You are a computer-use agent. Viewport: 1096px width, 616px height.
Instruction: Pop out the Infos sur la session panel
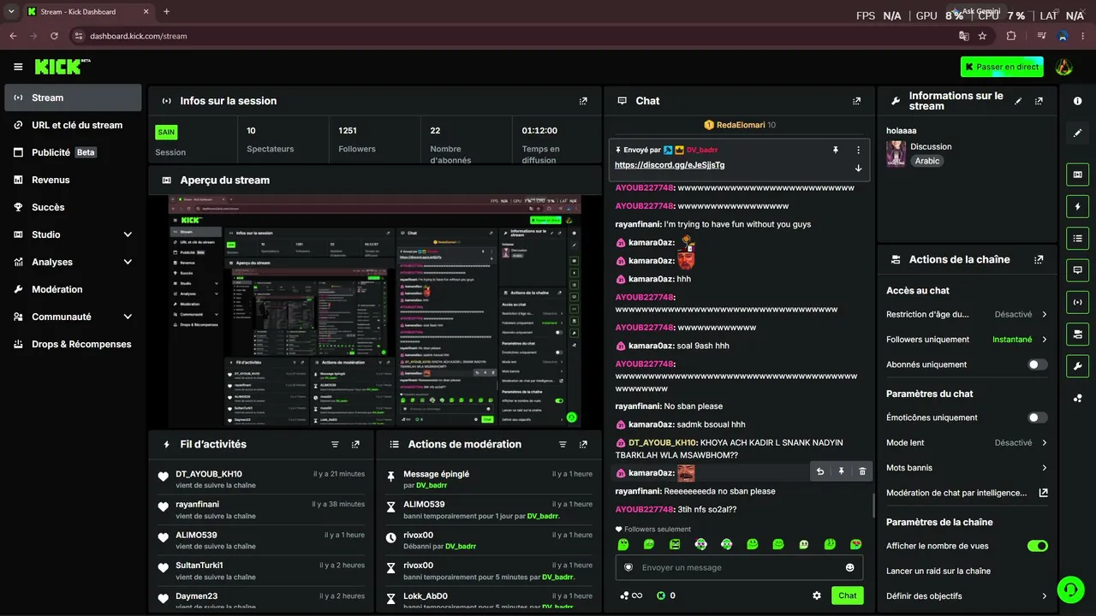tap(583, 101)
